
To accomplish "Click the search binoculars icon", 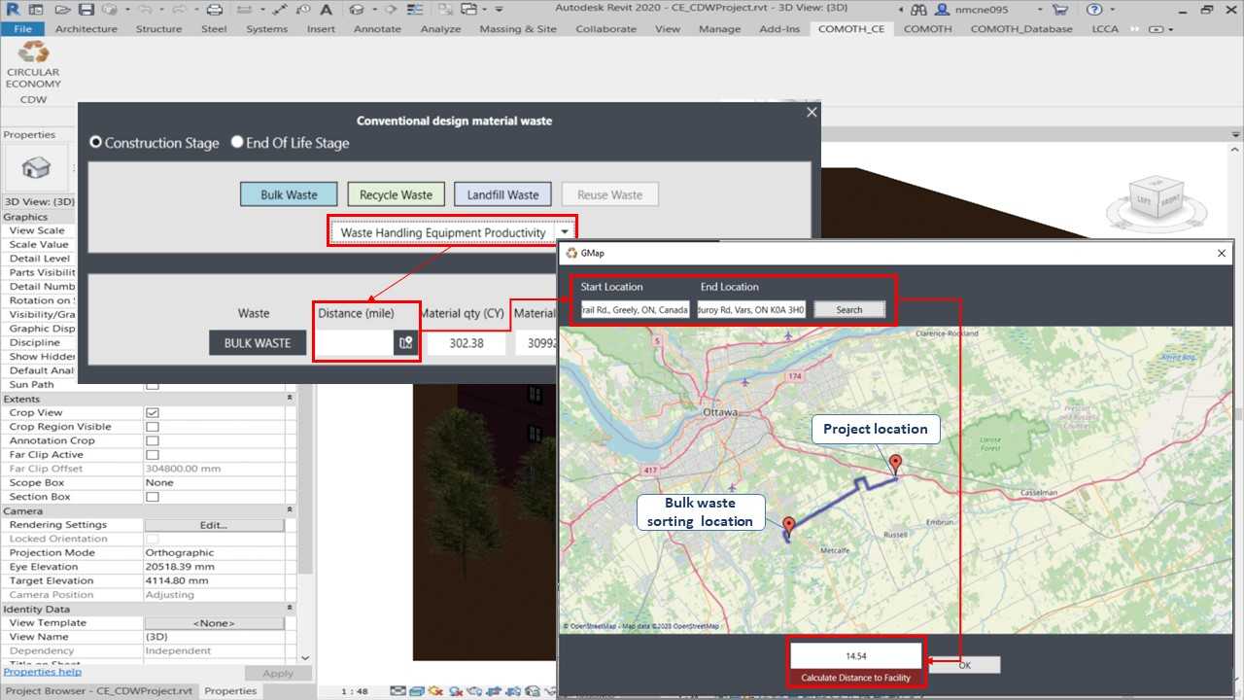I will tap(917, 9).
